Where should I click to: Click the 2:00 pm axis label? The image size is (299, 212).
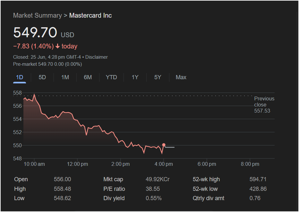click(x=121, y=164)
